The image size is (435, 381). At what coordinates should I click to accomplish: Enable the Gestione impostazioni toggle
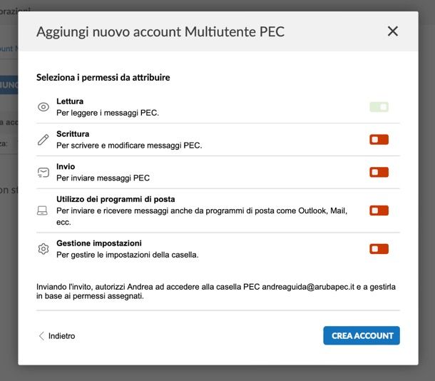coord(379,249)
